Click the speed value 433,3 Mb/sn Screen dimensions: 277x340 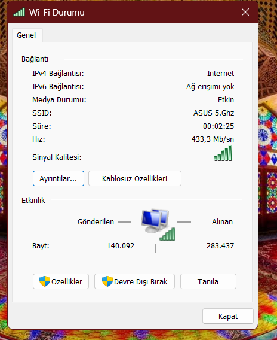click(x=213, y=139)
